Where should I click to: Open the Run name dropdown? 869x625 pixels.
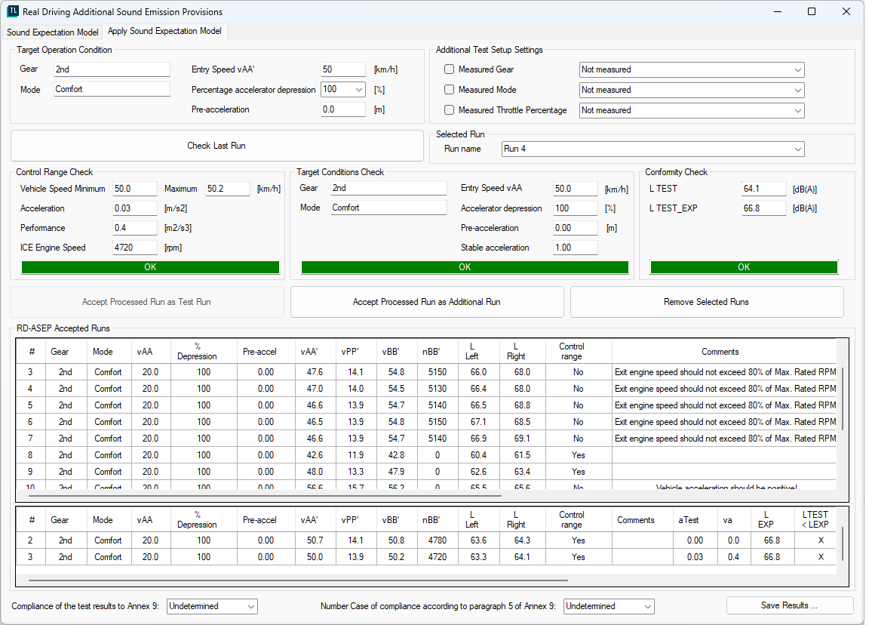coord(653,149)
